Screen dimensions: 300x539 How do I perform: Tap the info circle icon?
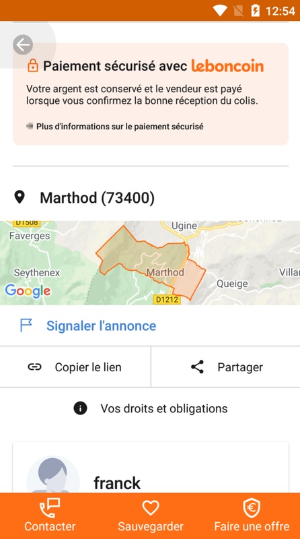coord(80,408)
